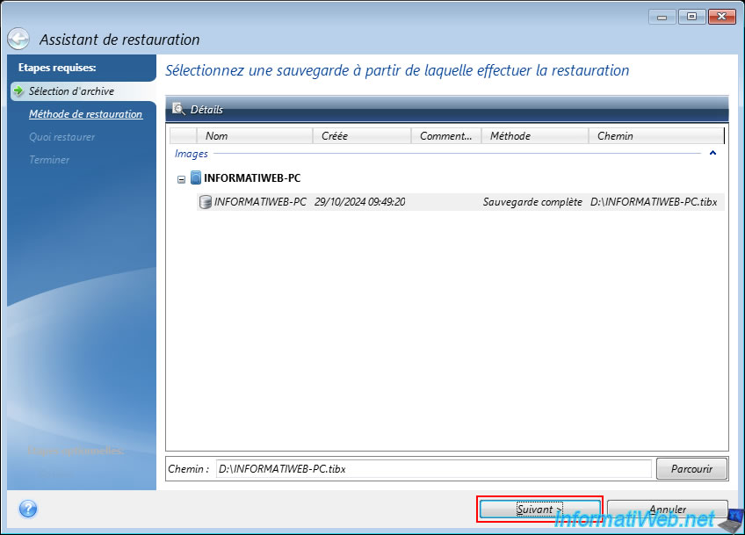
Task: Click the magnifier icon next to Détails
Action: [x=178, y=110]
